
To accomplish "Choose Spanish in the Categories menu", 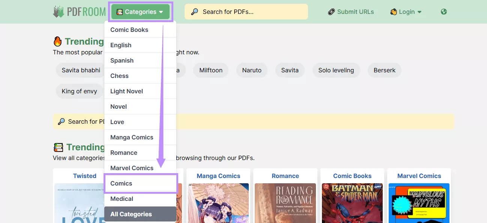I will click(140, 60).
